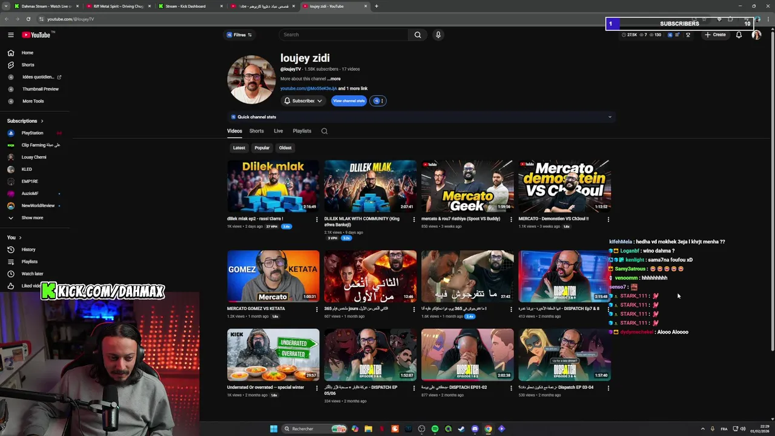Open Steam from the taskbar
Screen dimensions: 775x436
[x=461, y=429]
